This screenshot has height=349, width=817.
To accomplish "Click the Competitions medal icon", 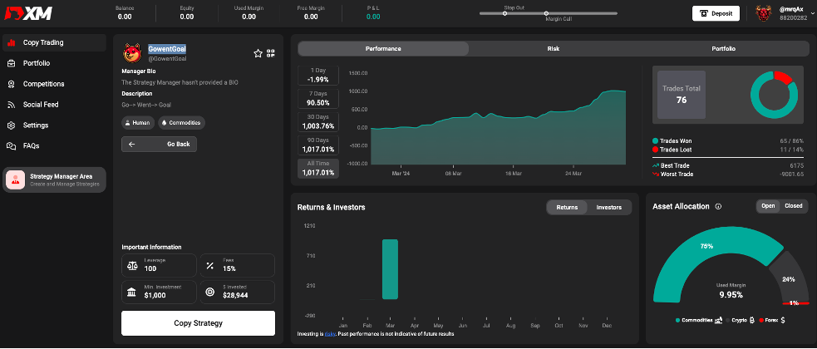I will pyautogui.click(x=12, y=84).
